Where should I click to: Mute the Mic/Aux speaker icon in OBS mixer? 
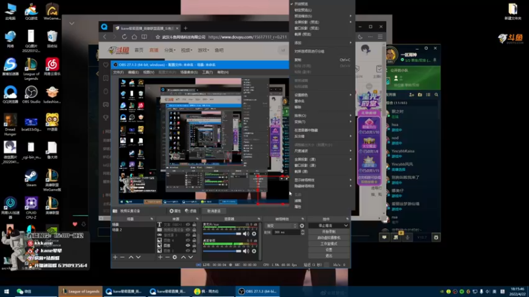click(x=246, y=234)
